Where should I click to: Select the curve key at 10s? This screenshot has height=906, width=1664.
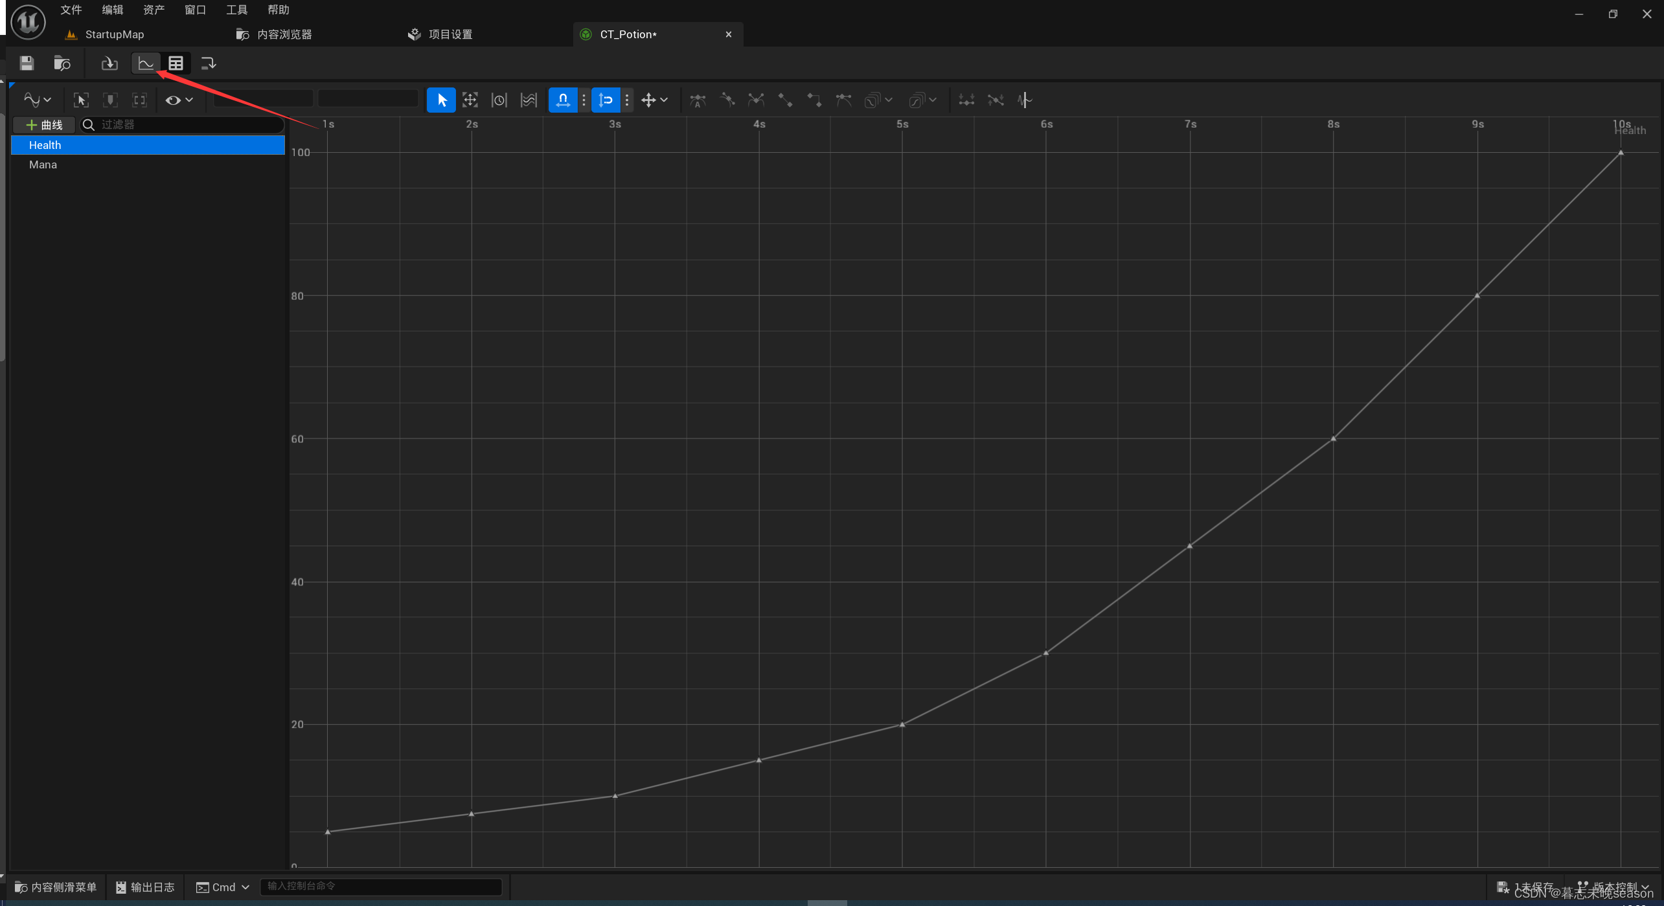point(1621,153)
